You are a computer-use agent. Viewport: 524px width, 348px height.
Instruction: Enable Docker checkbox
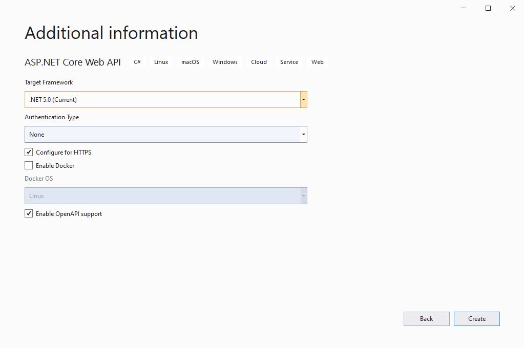click(29, 165)
